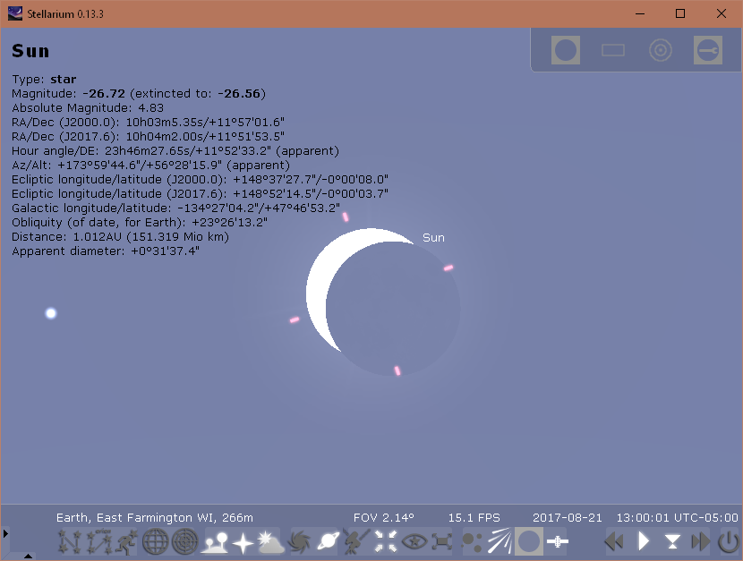
Task: Toggle planet labels with Saturn icon
Action: [328, 541]
